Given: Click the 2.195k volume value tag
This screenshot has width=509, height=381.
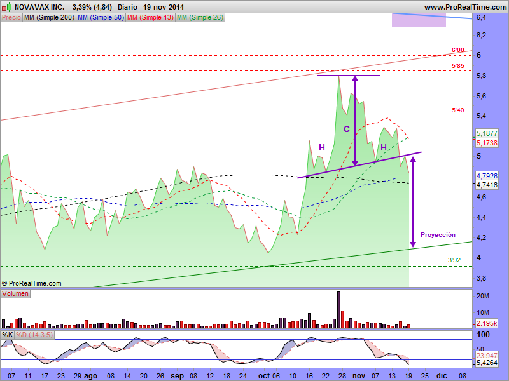Looking at the screenshot, I should point(487,323).
